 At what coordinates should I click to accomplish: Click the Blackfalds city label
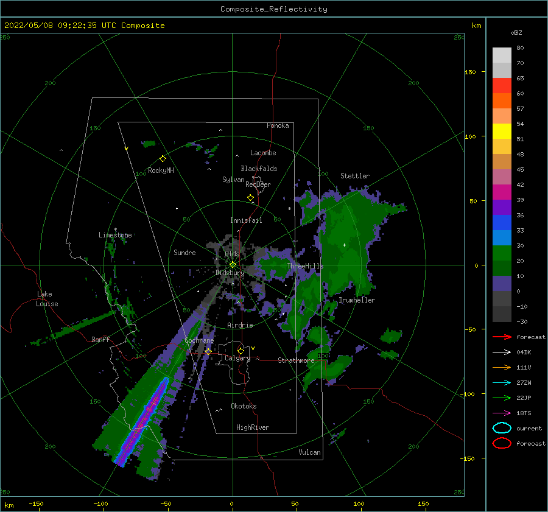click(x=259, y=169)
